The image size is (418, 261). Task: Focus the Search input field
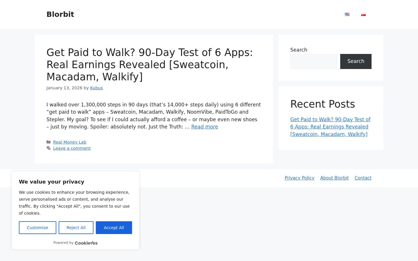click(314, 61)
